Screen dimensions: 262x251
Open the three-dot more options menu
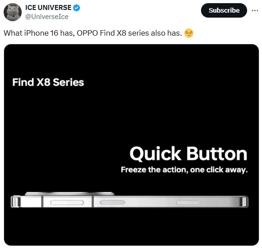255,10
